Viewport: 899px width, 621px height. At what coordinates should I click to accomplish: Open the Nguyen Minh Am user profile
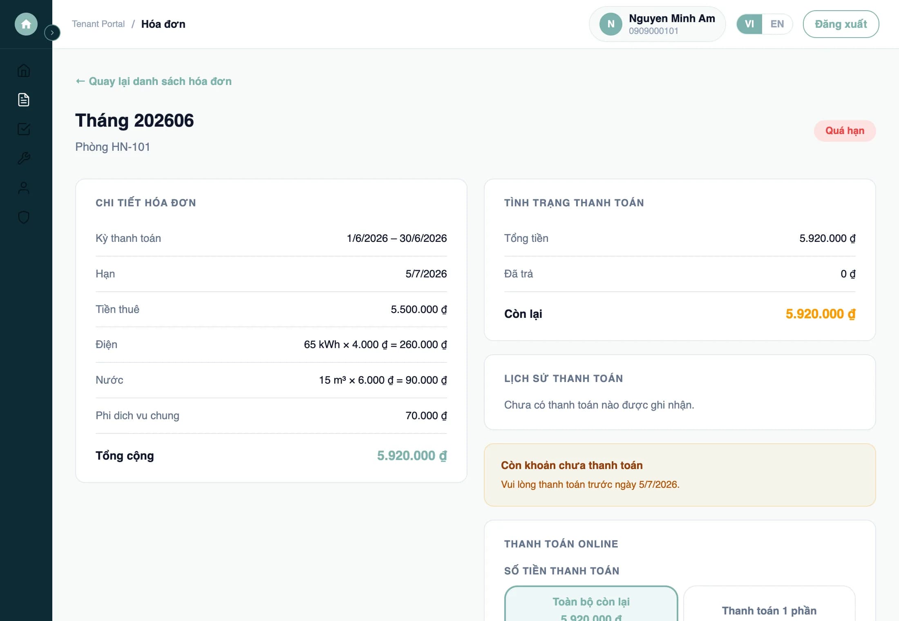point(657,24)
